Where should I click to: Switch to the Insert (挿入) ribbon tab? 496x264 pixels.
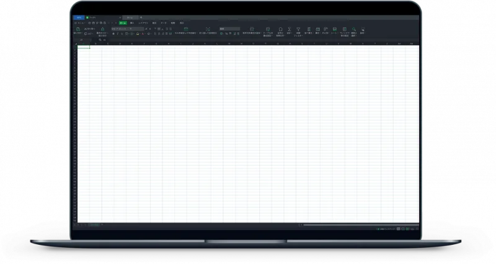point(132,23)
